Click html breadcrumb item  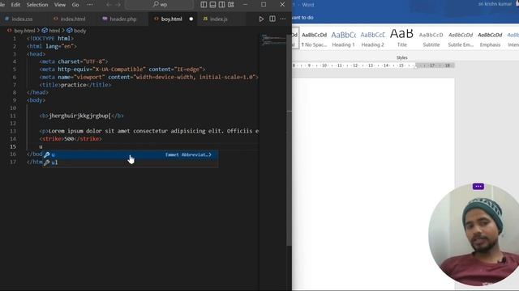point(54,31)
